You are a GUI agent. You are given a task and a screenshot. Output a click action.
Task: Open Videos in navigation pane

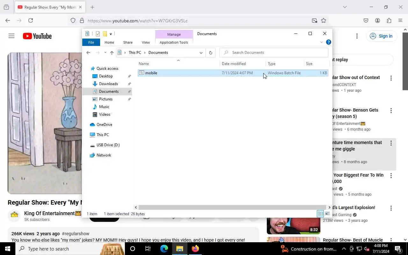point(105,114)
